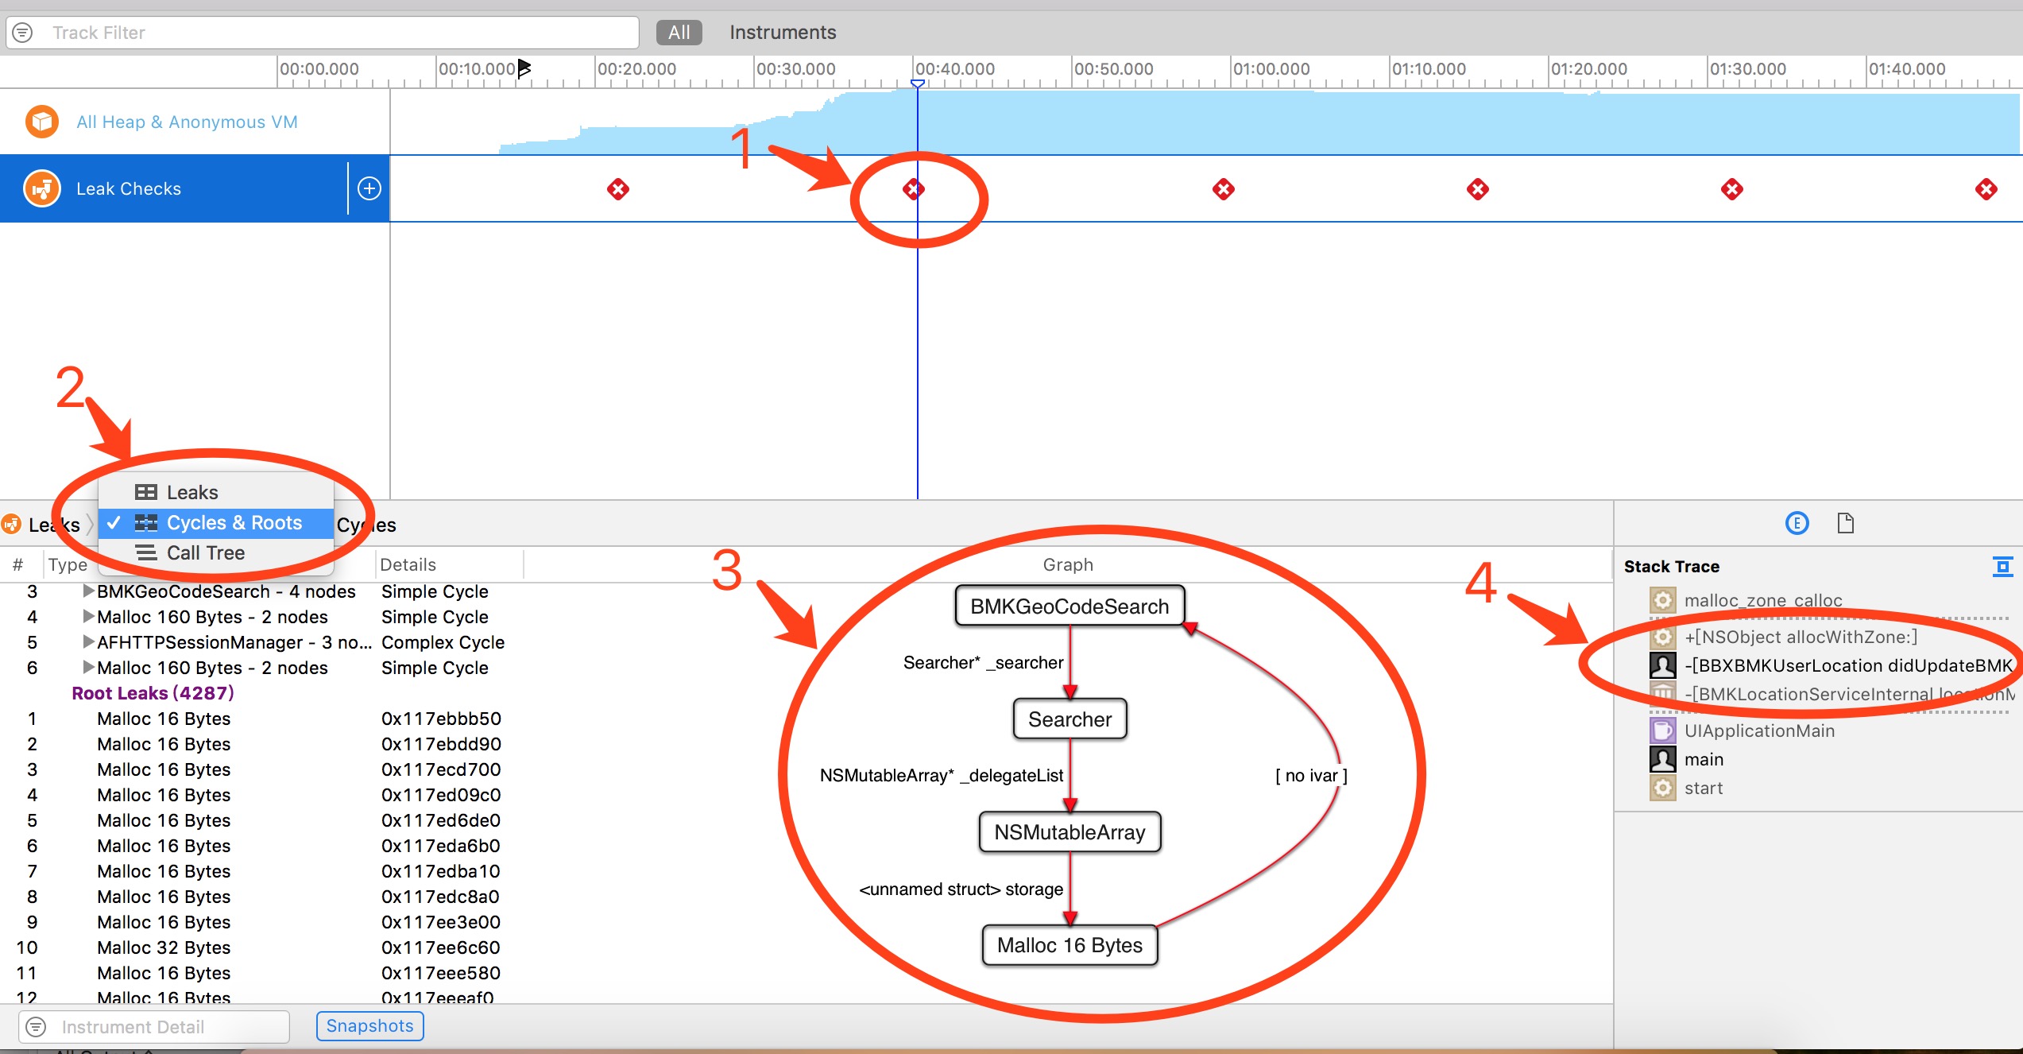Select the Leak Checks track label
The image size is (2023, 1054).
tap(129, 188)
